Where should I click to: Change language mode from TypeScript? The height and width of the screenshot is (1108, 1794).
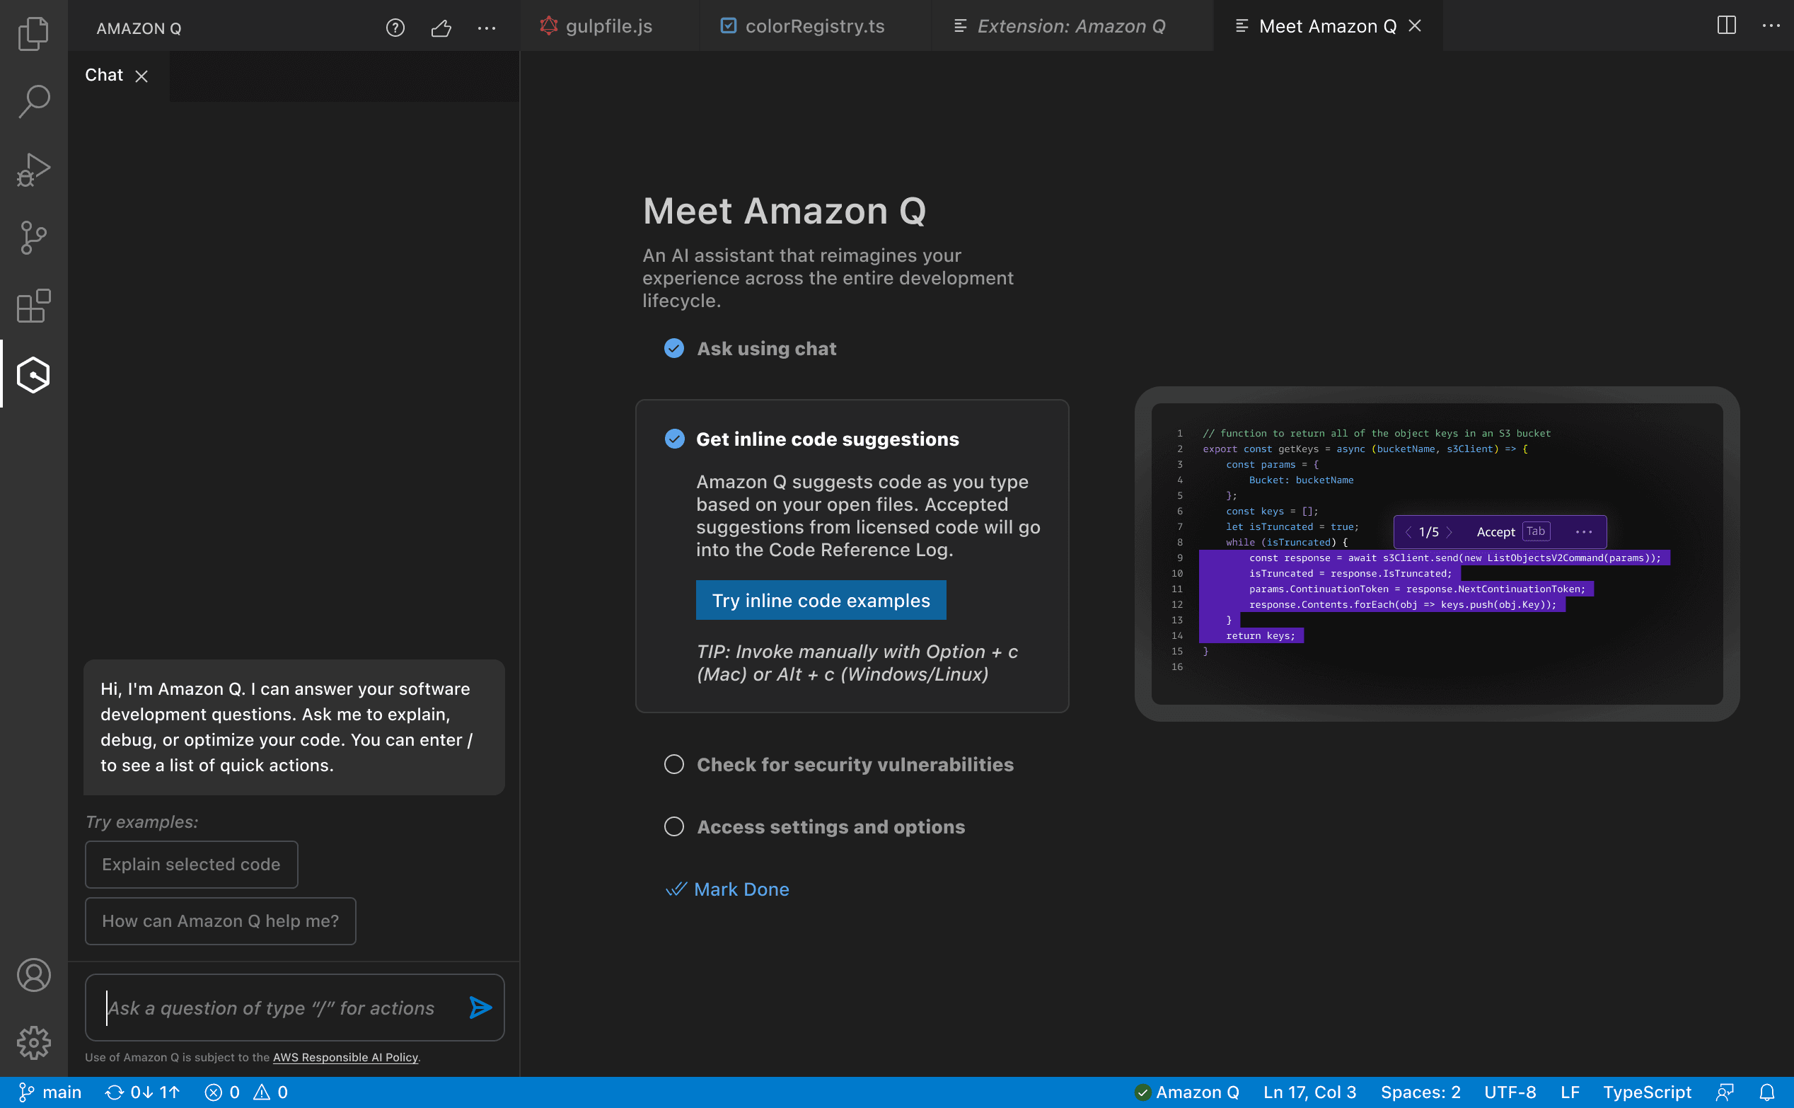pyautogui.click(x=1647, y=1092)
